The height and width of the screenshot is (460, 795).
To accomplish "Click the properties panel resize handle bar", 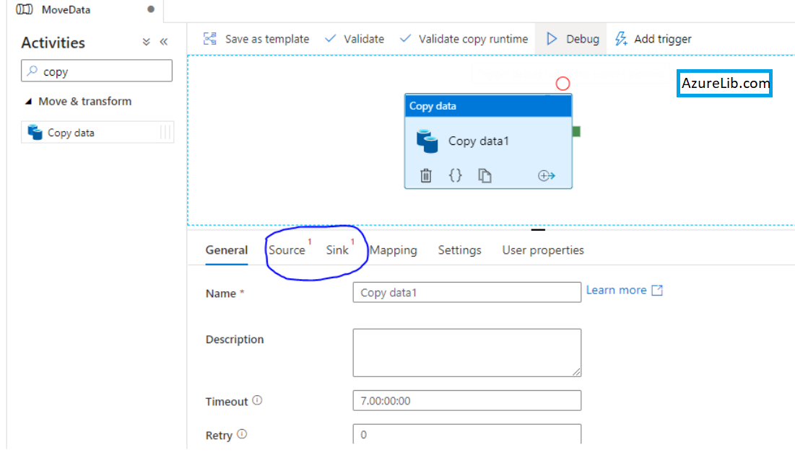I will point(538,230).
